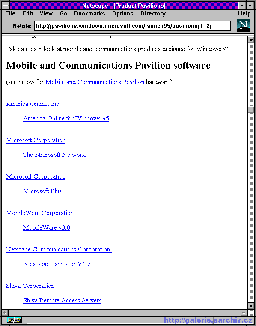256x326 pixels.
Task: Open the View menu
Action: click(46, 14)
